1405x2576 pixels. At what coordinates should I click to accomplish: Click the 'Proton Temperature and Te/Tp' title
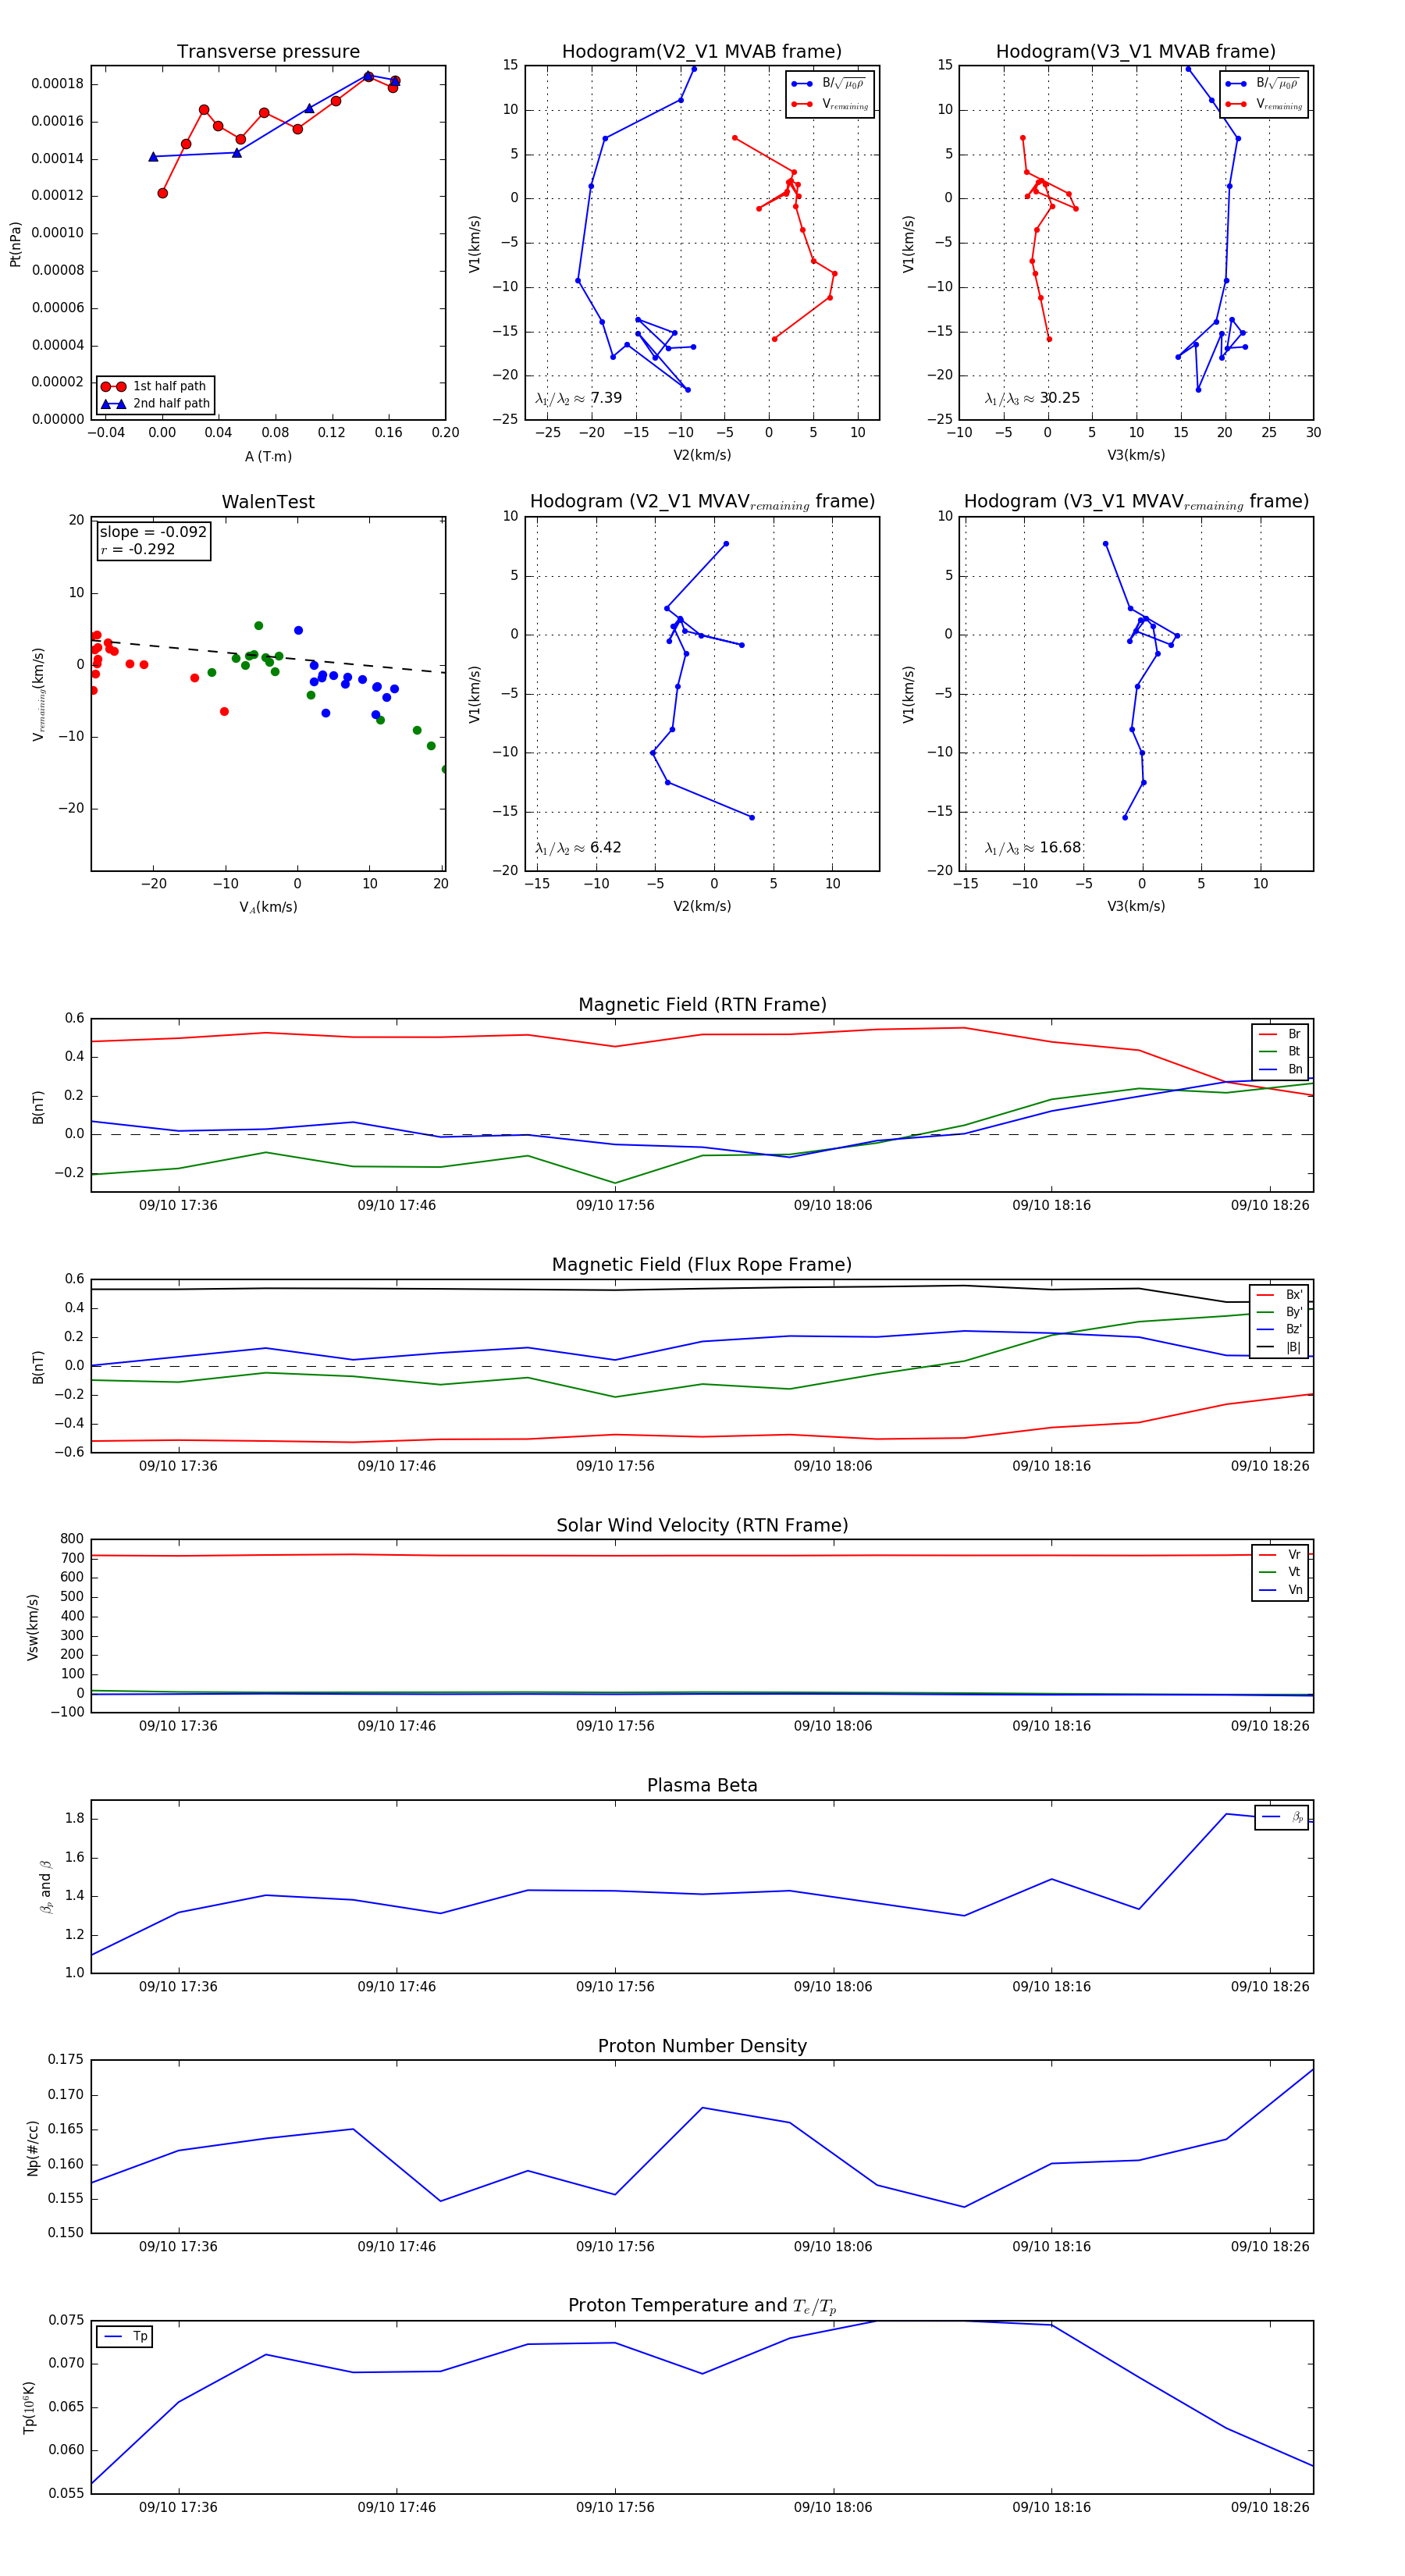click(702, 2306)
